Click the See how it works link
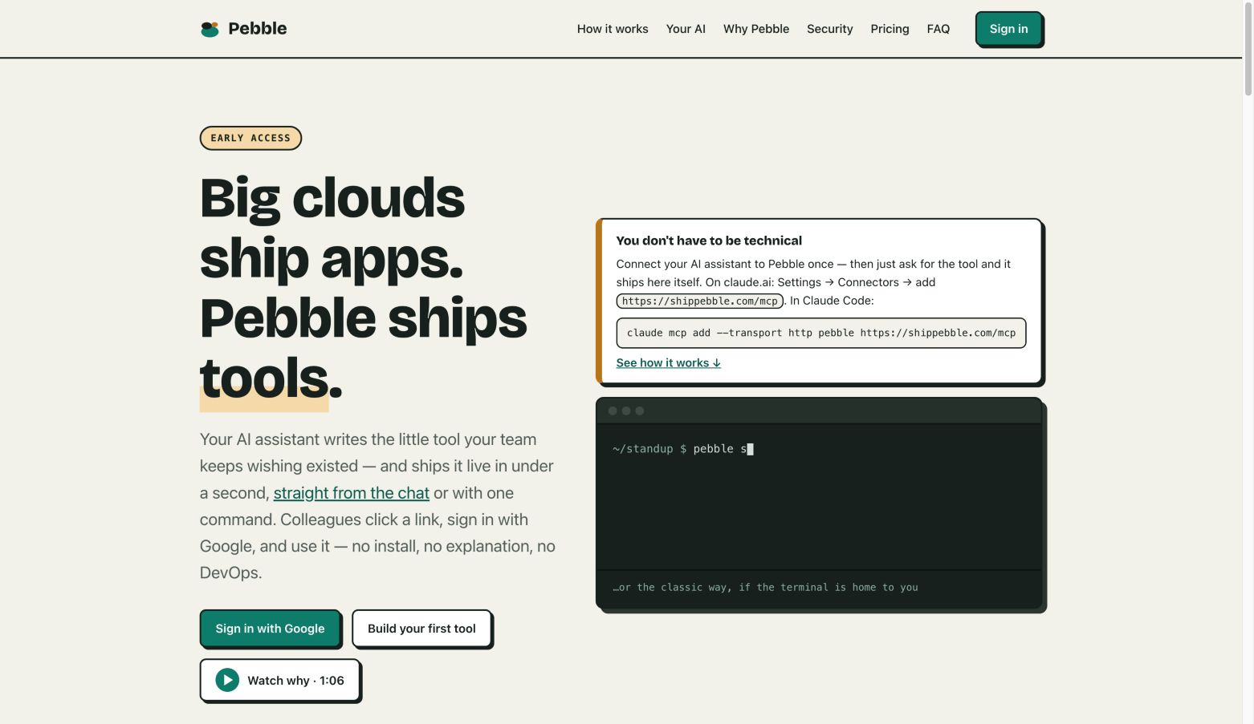1254x724 pixels. pyautogui.click(x=668, y=363)
